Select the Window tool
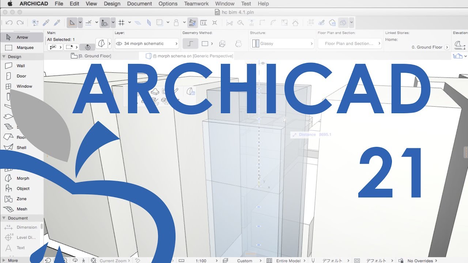The image size is (468, 263). coord(22,86)
